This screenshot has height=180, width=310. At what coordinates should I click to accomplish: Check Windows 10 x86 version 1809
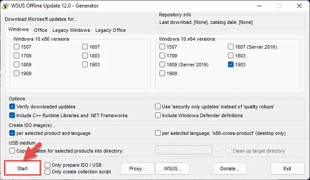pyautogui.click(x=16, y=65)
